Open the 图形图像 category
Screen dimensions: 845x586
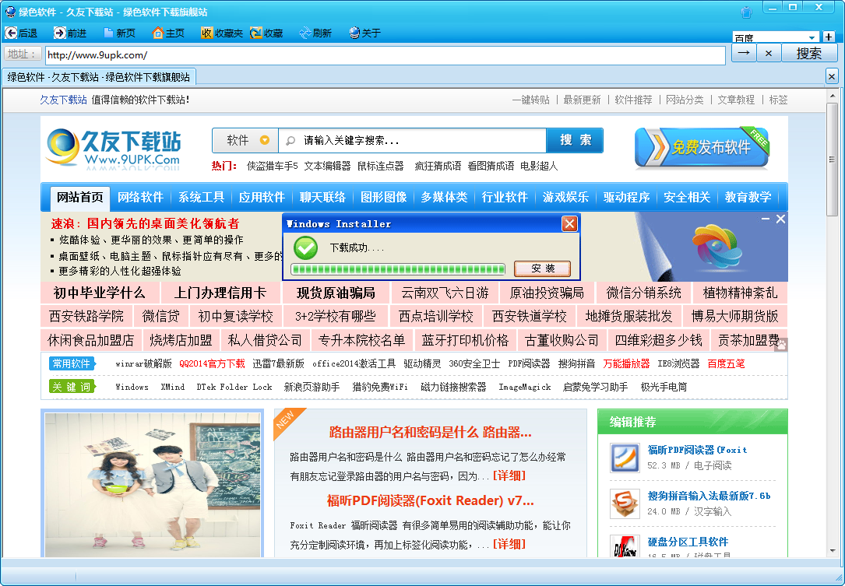coord(384,197)
